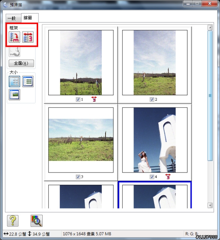This screenshot has height=240, width=220.
Task: Switch to the 縮圖 tab
Action: click(30, 18)
